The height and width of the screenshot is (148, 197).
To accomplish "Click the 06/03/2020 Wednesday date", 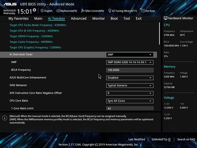I will pyautogui.click(x=9, y=12).
